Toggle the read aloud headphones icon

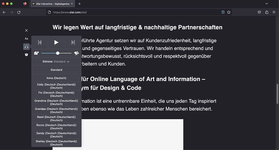(26, 47)
